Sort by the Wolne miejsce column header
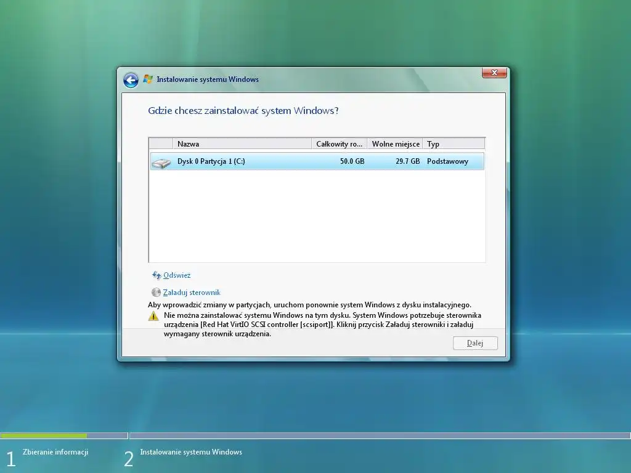The image size is (631, 473). click(395, 144)
